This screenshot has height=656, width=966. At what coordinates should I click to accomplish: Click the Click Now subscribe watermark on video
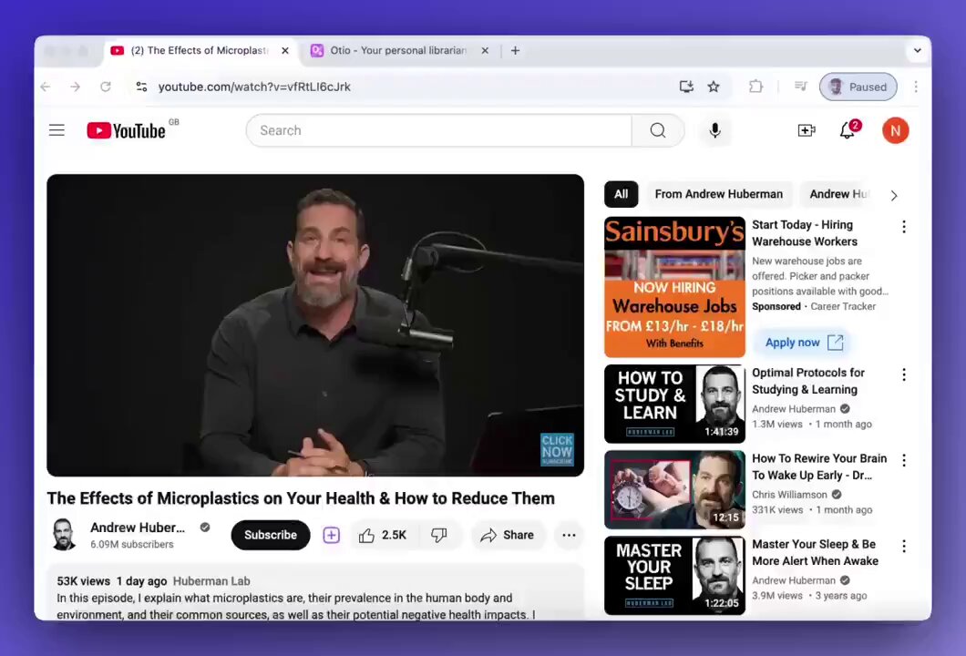pos(557,449)
